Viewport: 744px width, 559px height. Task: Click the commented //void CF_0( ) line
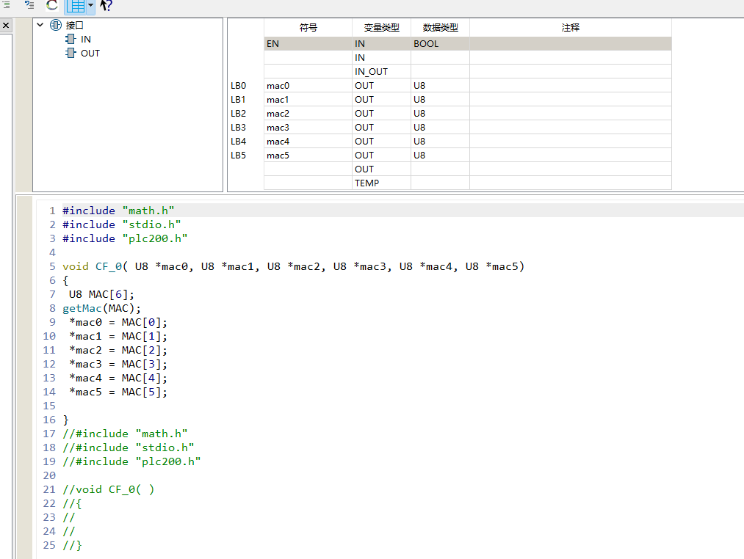(x=108, y=489)
